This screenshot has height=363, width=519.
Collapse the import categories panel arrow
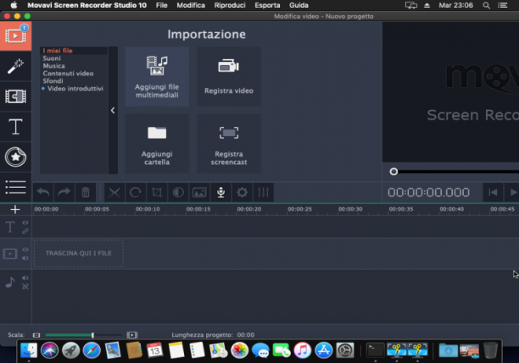coord(113,110)
